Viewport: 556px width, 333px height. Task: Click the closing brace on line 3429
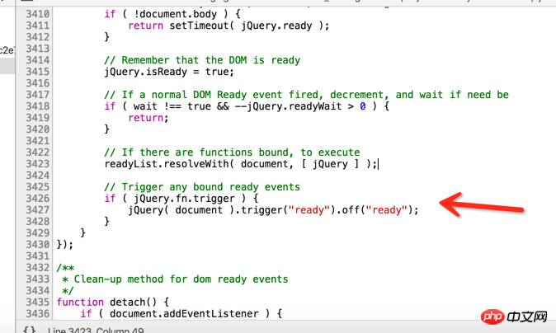pos(83,232)
